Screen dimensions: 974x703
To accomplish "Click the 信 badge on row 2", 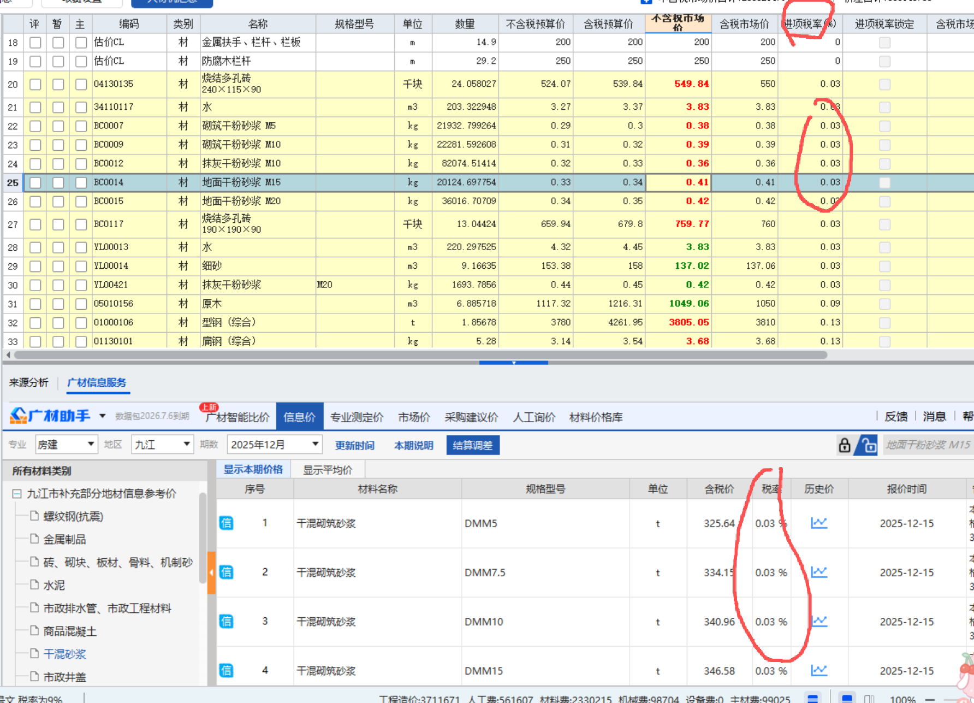I will click(226, 572).
